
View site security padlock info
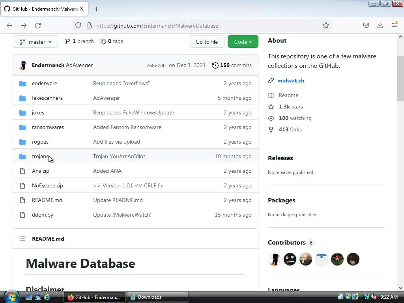click(x=89, y=26)
